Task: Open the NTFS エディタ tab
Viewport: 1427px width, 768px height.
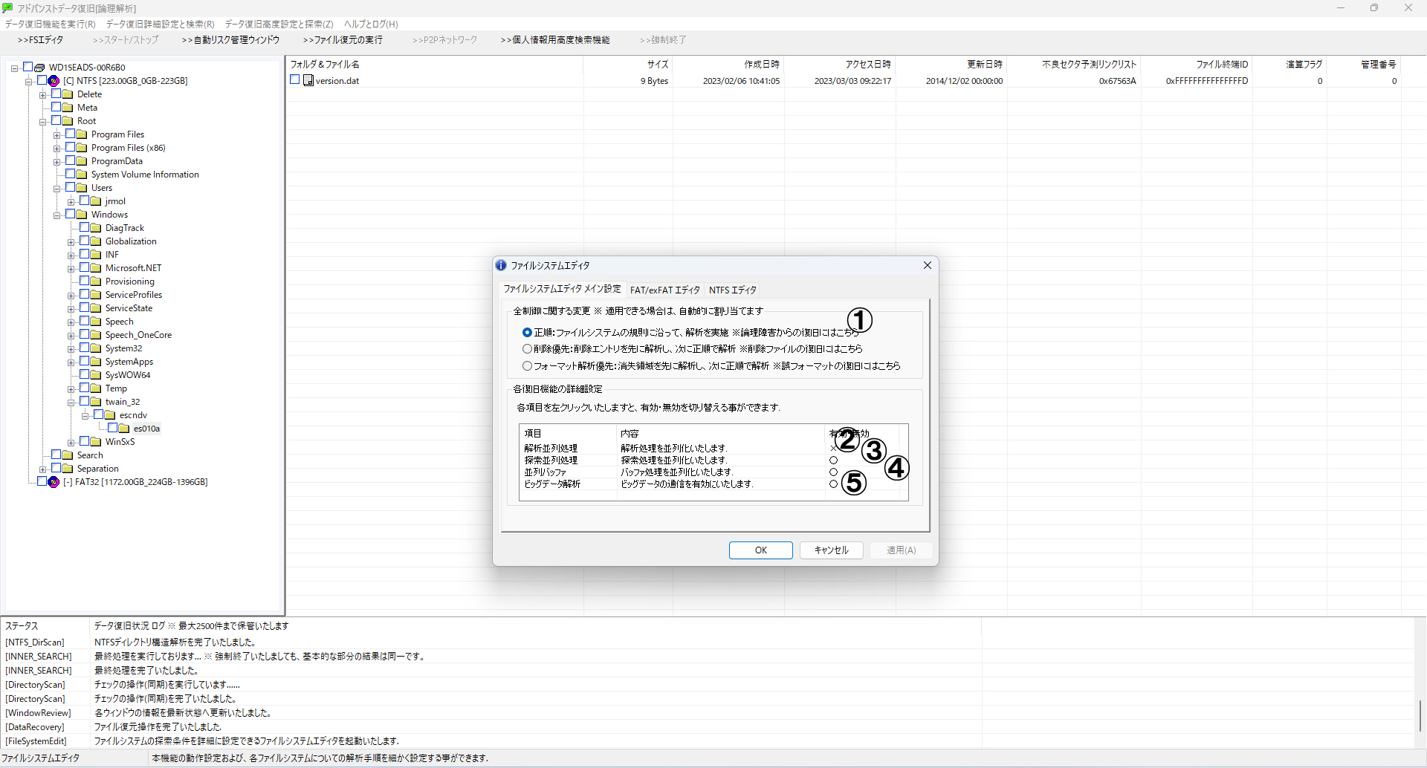Action: 732,290
